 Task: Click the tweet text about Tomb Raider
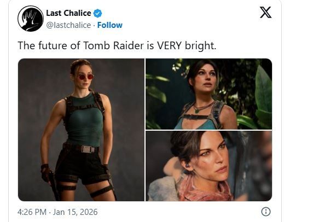click(x=117, y=45)
